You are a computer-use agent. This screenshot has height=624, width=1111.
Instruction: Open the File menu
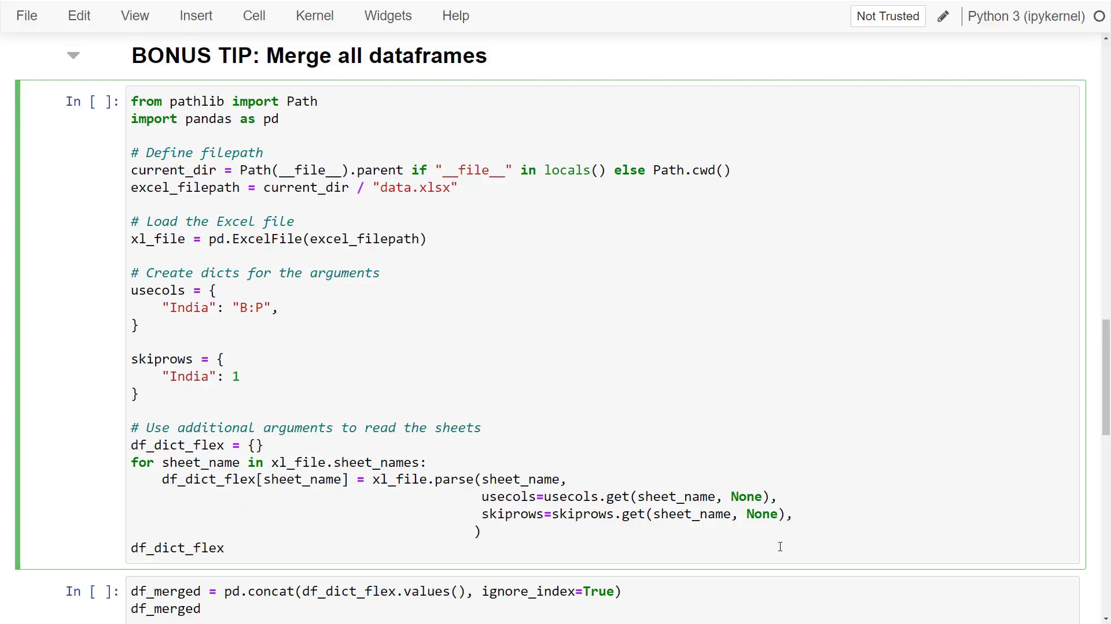click(27, 16)
